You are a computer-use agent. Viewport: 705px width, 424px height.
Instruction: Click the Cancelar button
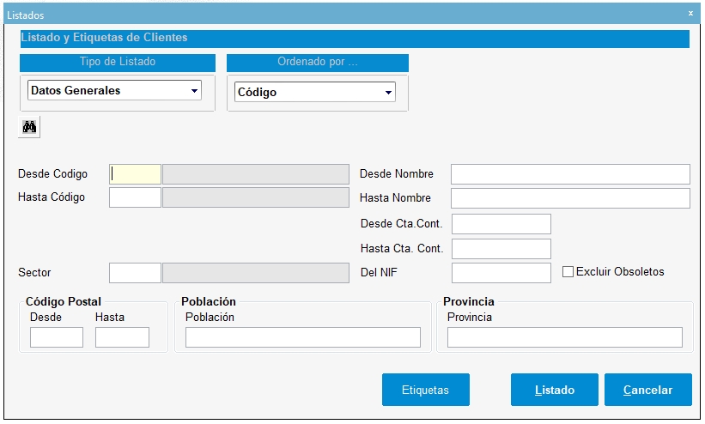647,390
